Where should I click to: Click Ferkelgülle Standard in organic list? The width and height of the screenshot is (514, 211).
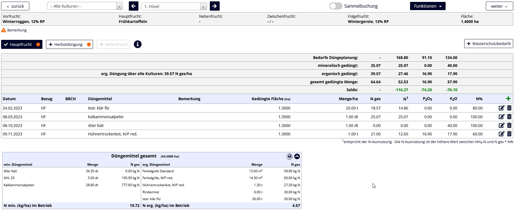pos(158,171)
